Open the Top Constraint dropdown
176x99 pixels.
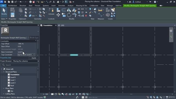34,55
